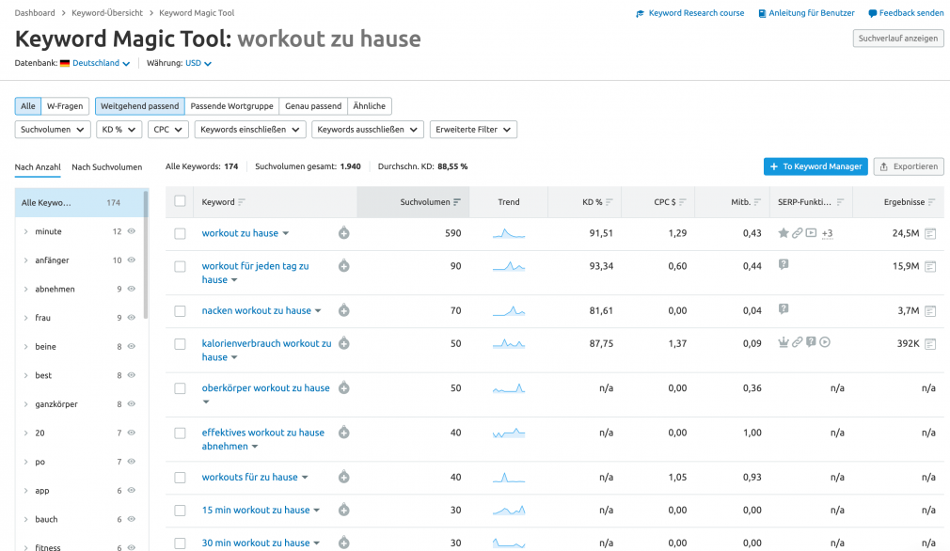Select Weitgehend passend match type
950x551 pixels.
140,106
